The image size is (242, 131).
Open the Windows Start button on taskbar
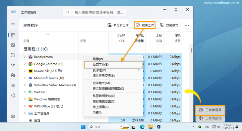[x=83, y=127]
